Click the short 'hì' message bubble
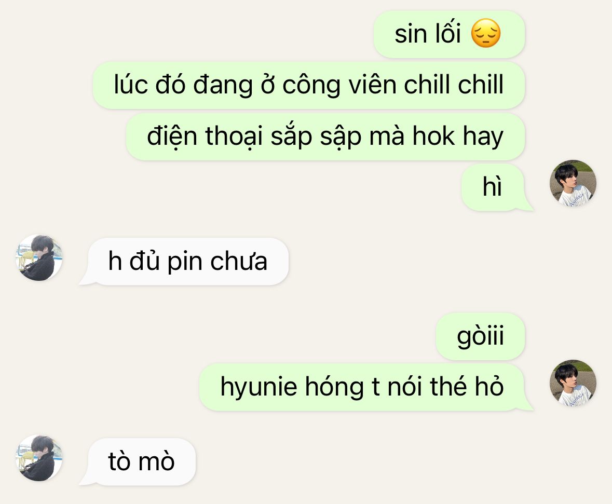This screenshot has height=504, width=612. [x=493, y=188]
